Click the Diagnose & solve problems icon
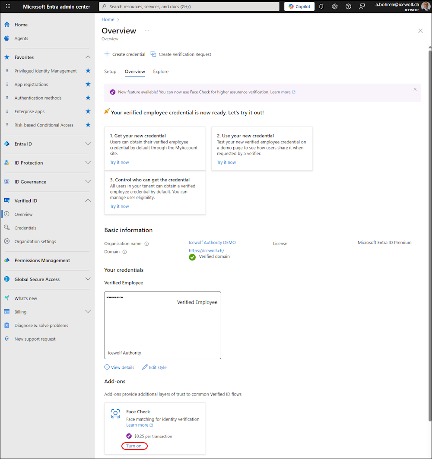Screen dimensions: 432x459 (7, 325)
